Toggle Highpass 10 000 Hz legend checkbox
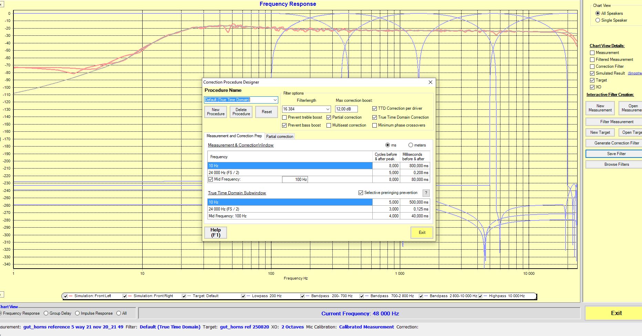The image size is (642, 336). click(480, 296)
